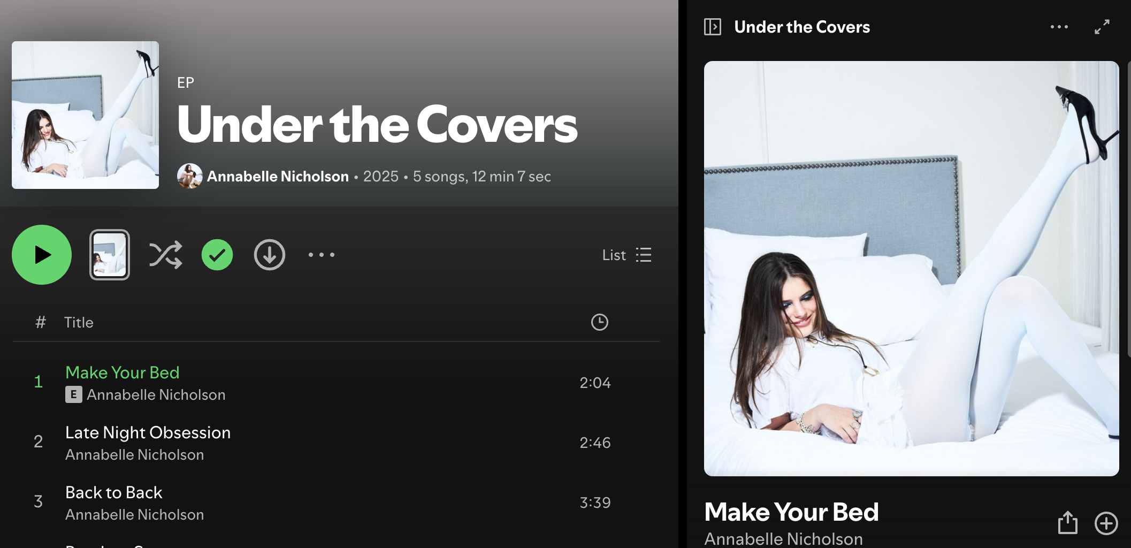Download the EP with the arrow icon
Viewport: 1131px width, 548px height.
[270, 255]
